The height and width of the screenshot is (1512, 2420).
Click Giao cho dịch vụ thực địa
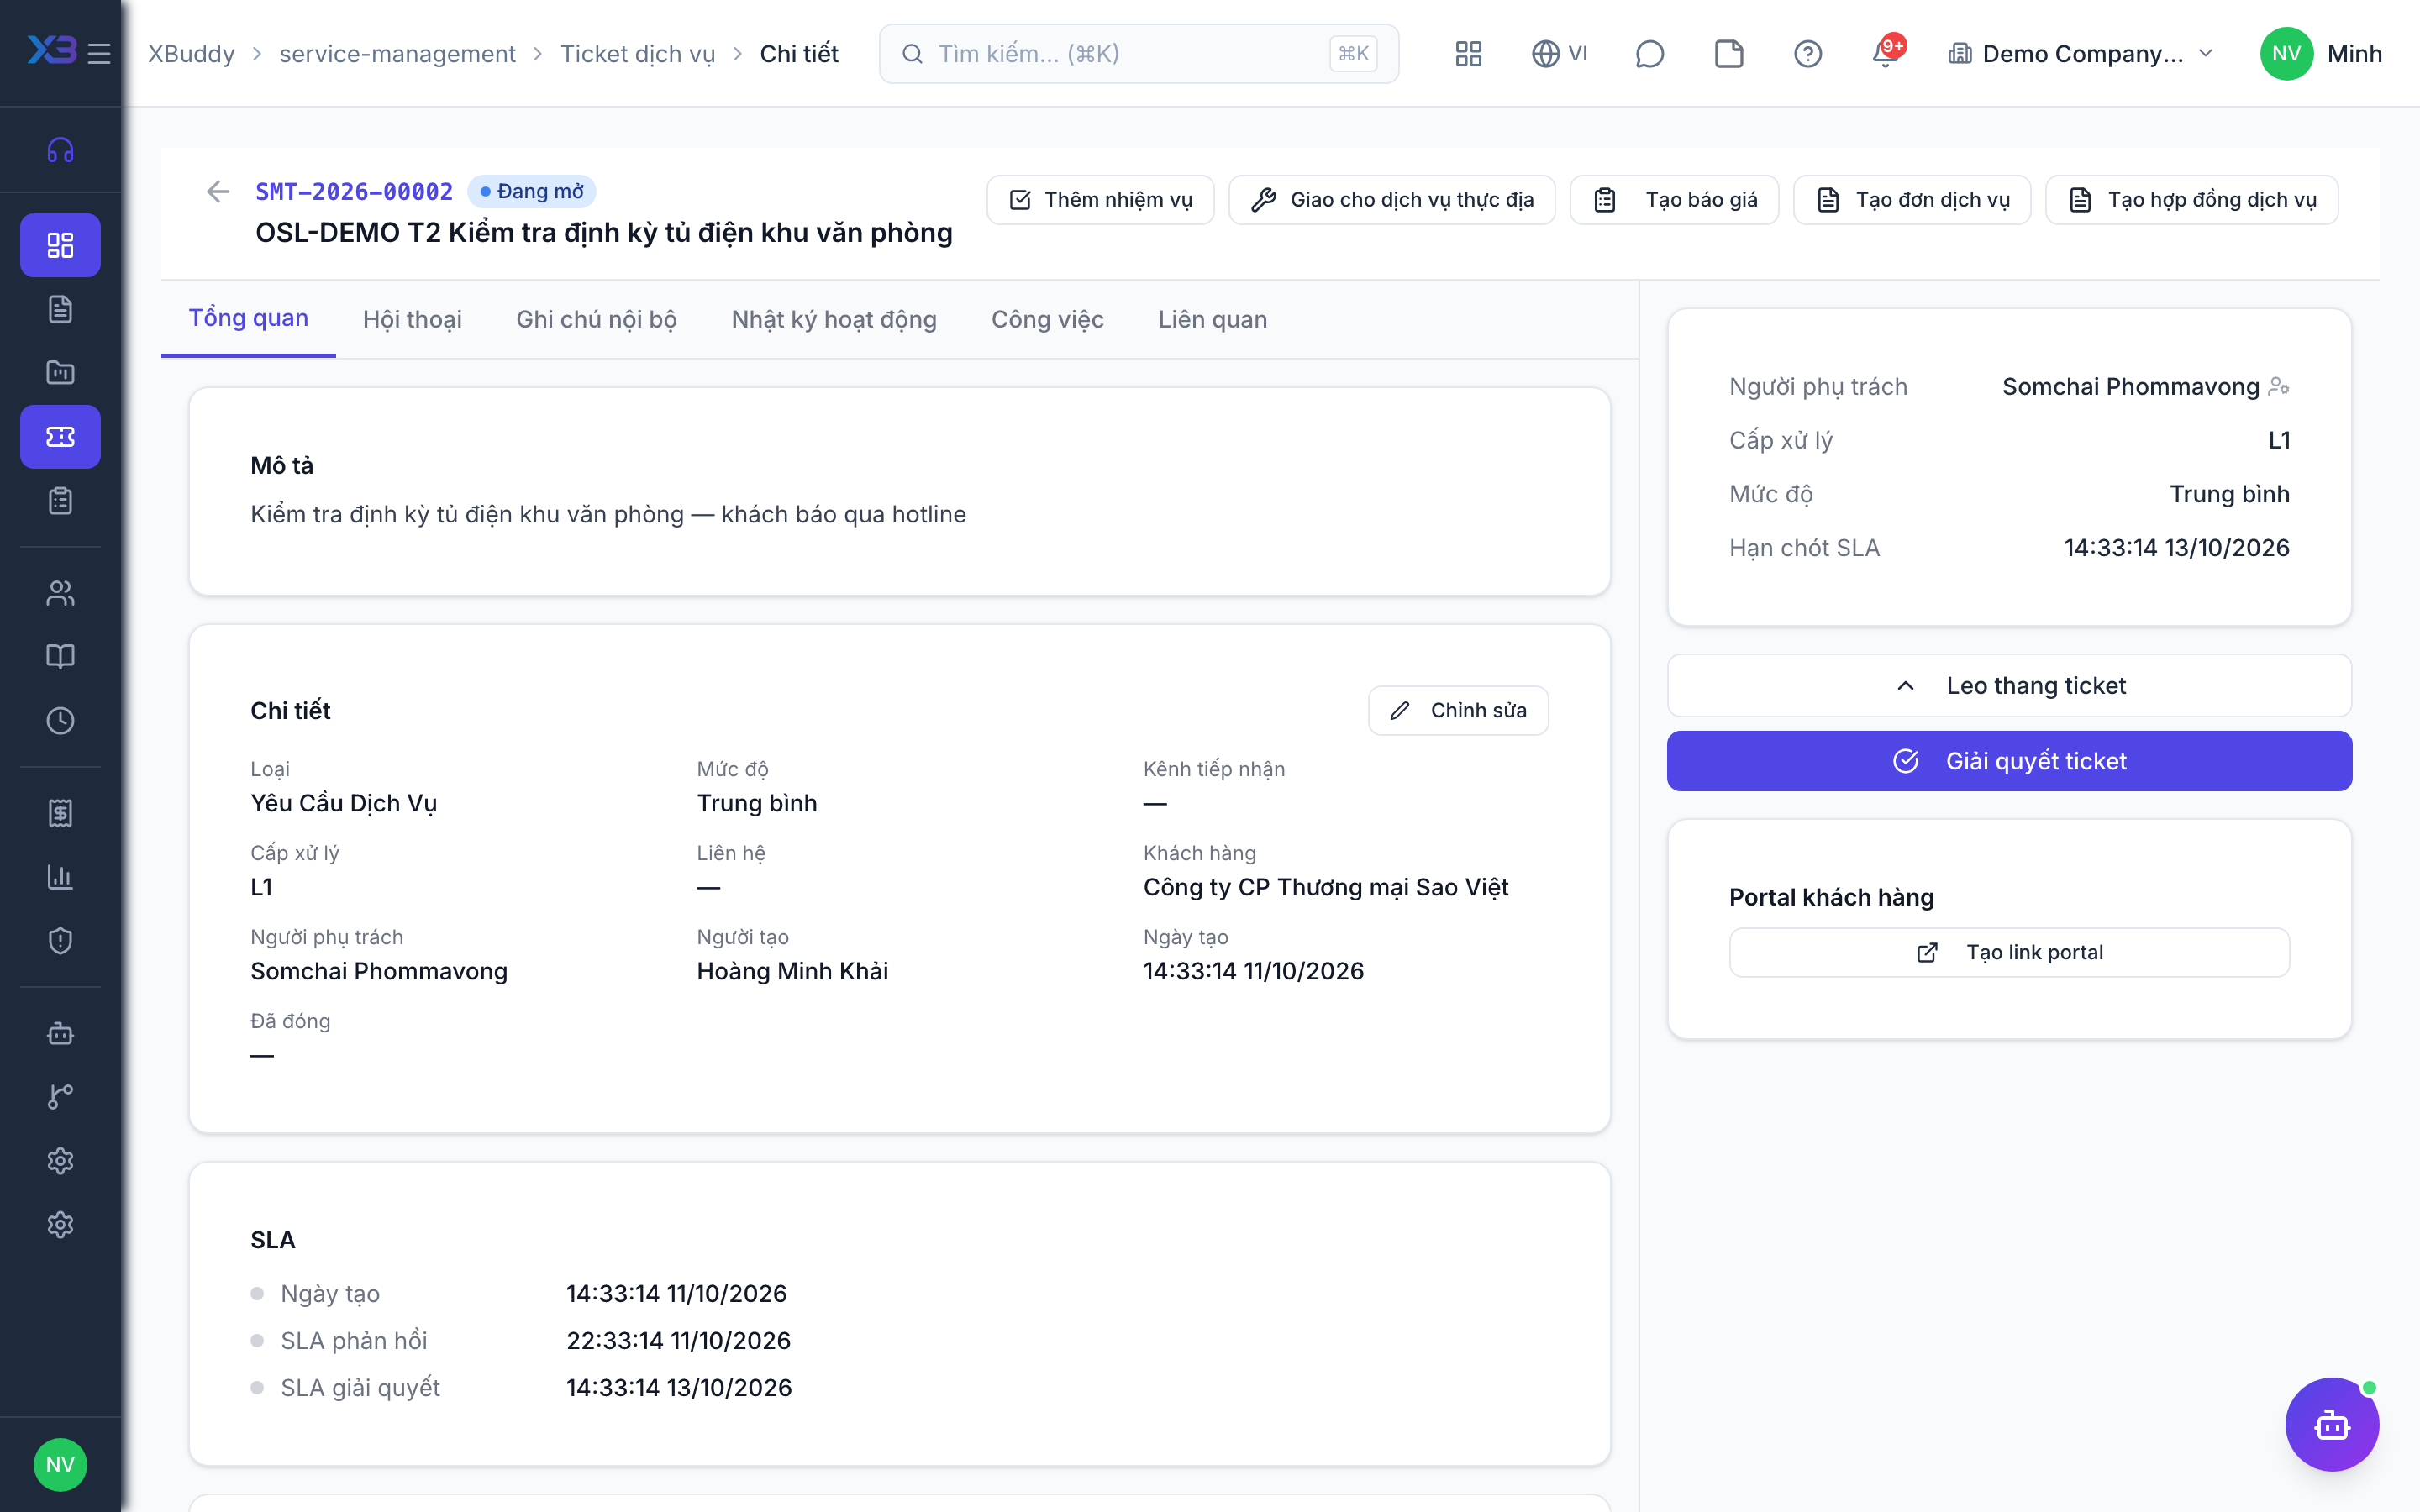click(1392, 200)
